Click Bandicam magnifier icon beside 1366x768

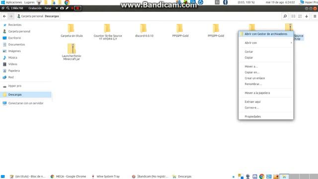point(8,8)
